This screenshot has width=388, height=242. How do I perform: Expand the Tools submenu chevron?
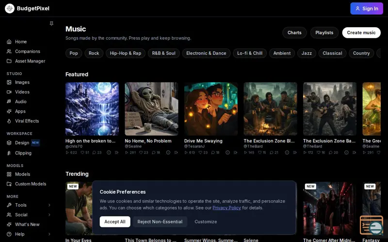(49, 205)
